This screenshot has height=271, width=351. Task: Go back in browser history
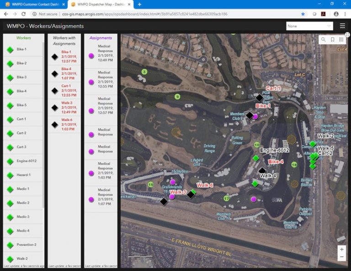[x=6, y=14]
